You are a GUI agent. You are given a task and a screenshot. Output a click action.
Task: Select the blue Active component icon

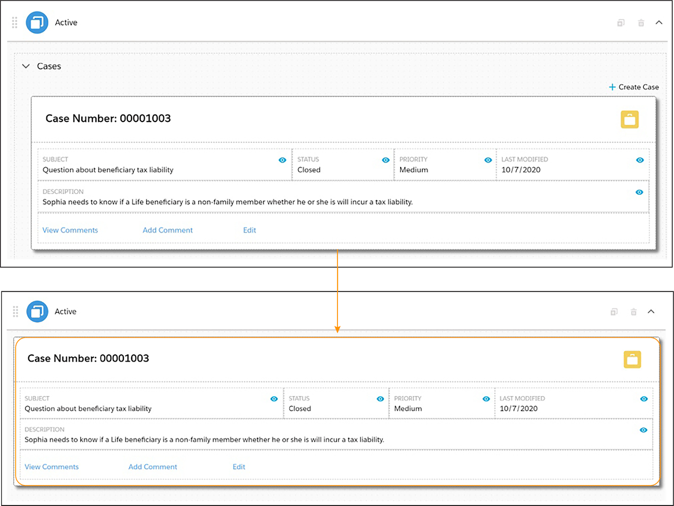coord(37,23)
